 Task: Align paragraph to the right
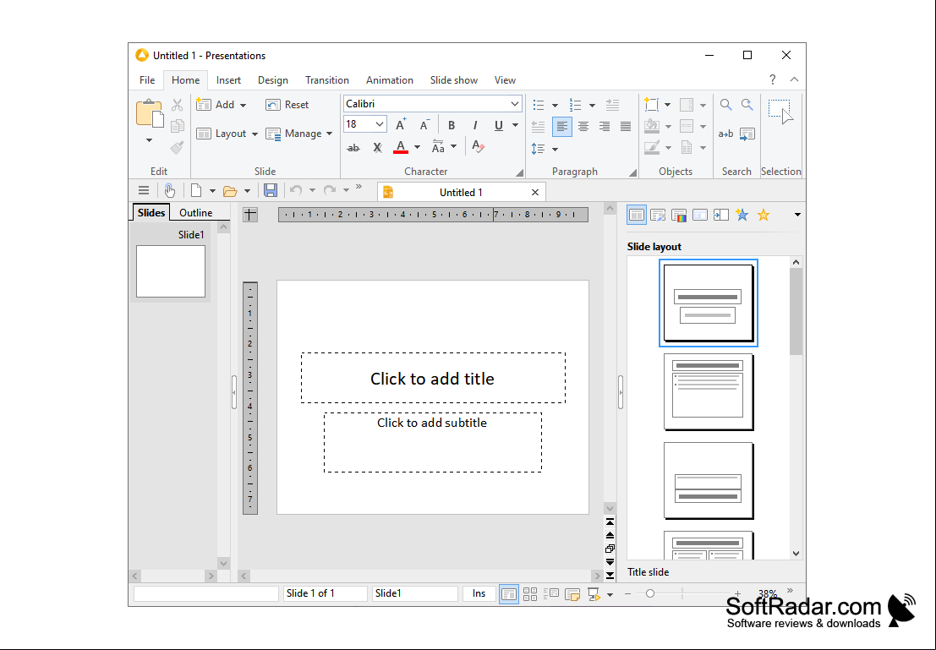(x=605, y=127)
